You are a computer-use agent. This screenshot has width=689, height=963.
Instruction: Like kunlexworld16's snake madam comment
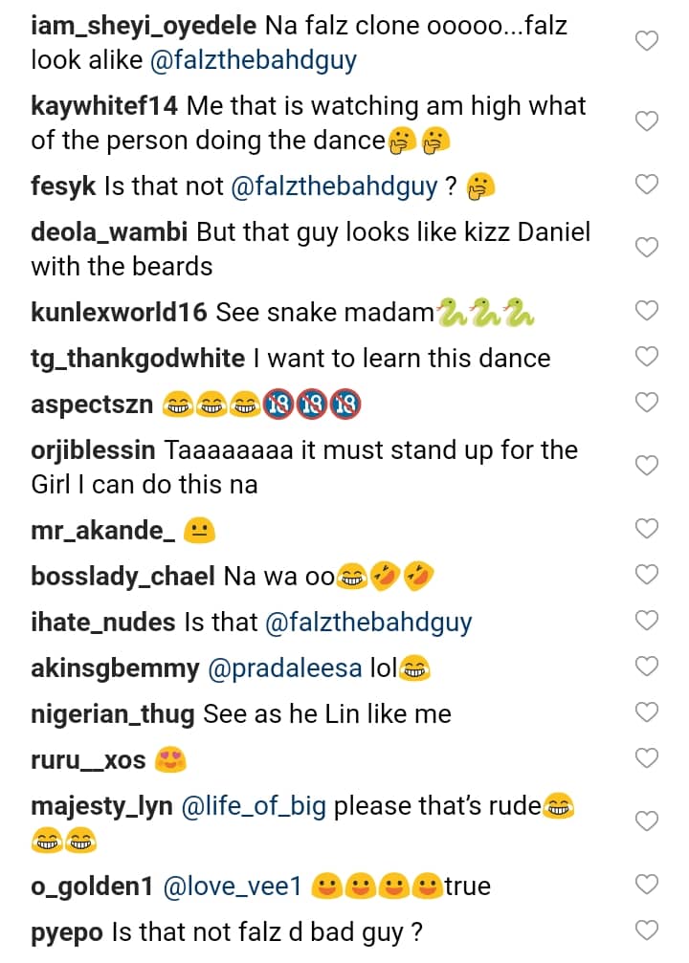point(648,311)
